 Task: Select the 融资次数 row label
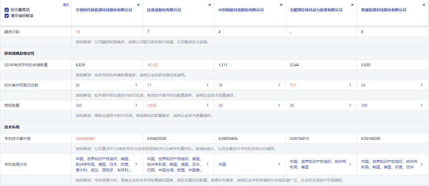[12, 32]
